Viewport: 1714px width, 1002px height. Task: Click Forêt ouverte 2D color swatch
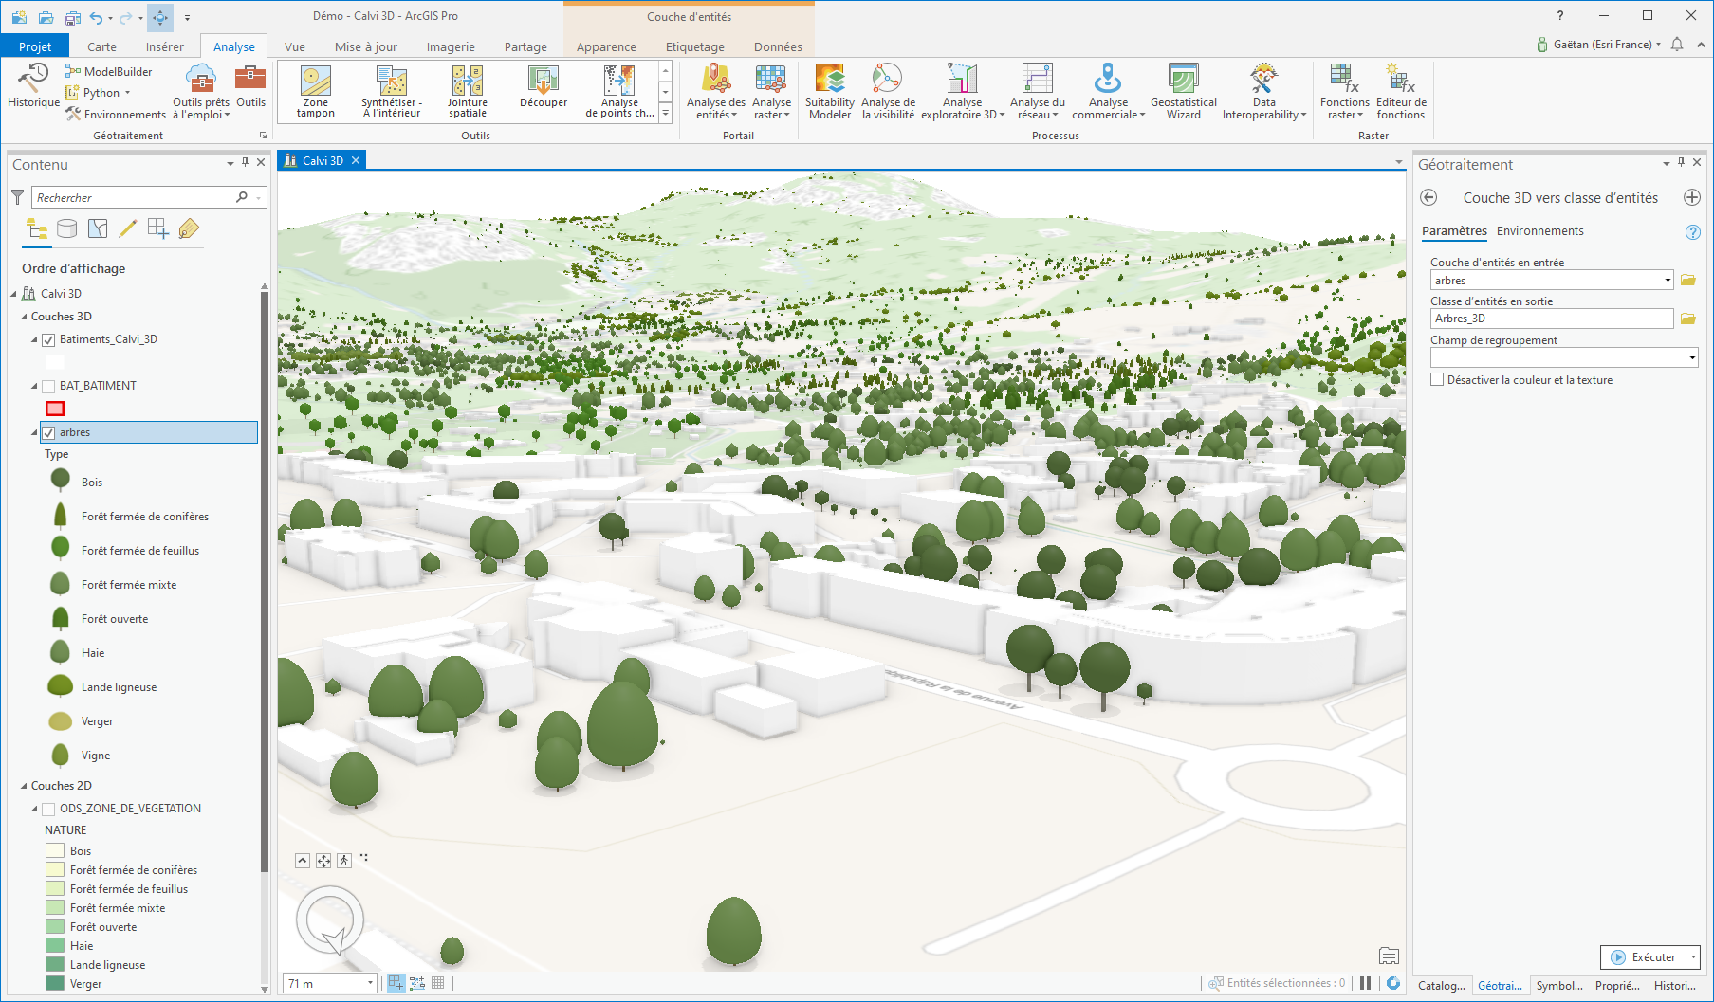(55, 927)
